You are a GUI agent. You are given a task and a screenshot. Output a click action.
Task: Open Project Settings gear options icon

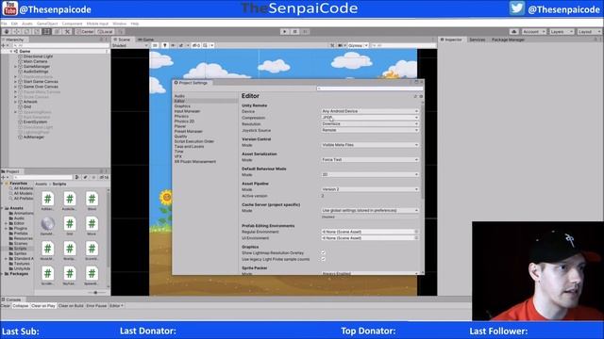(x=421, y=96)
